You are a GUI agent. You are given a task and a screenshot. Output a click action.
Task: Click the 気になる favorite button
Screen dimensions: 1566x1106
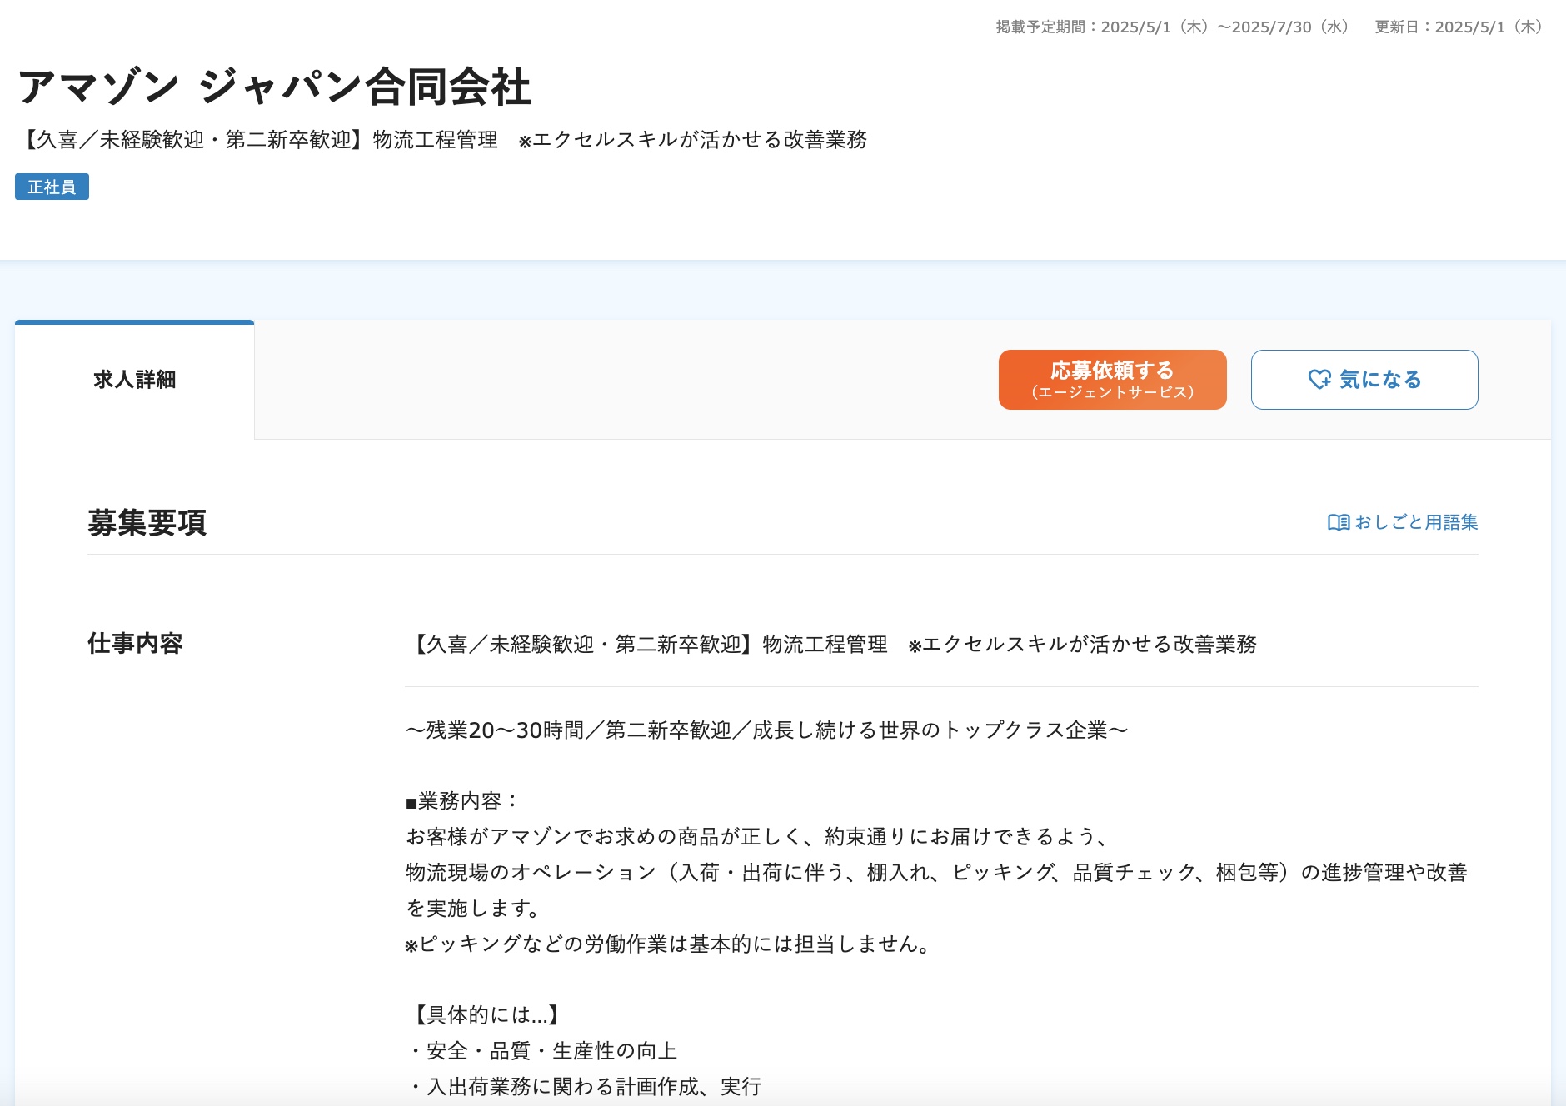(1364, 380)
